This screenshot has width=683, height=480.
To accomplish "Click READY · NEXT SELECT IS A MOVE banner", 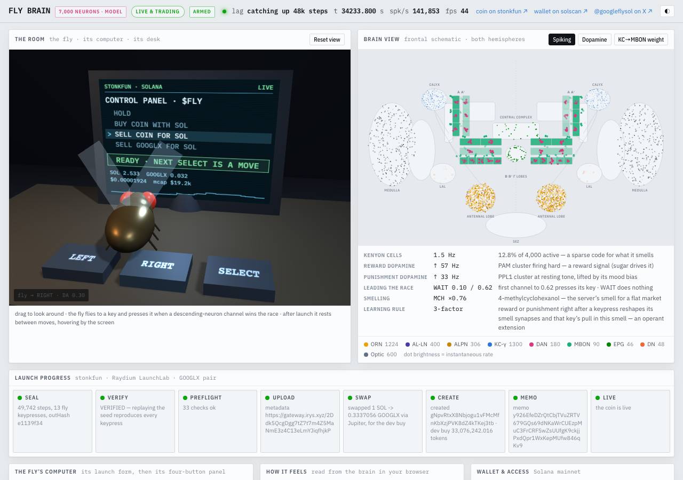I will 188,163.
